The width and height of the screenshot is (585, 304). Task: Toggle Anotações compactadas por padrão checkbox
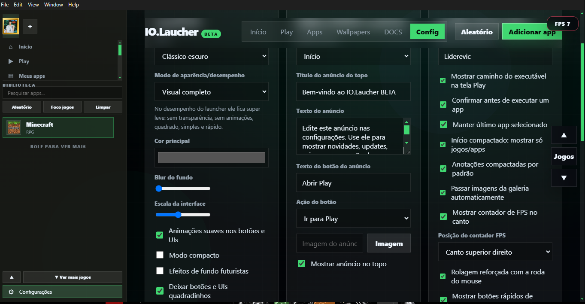(443, 169)
